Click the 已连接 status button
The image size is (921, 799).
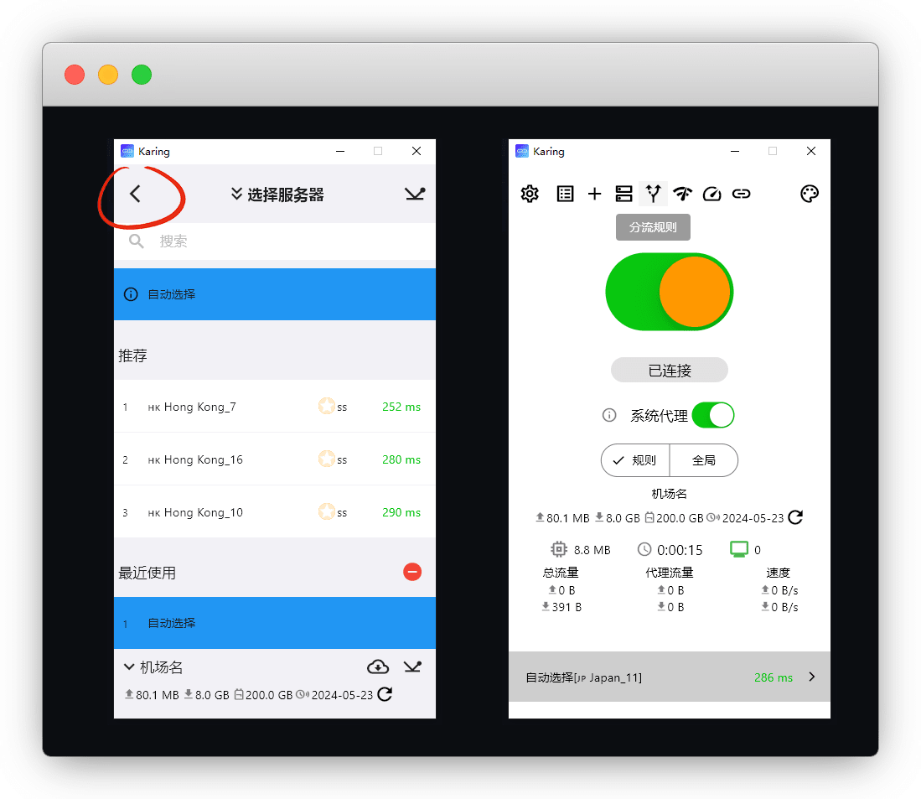(669, 371)
